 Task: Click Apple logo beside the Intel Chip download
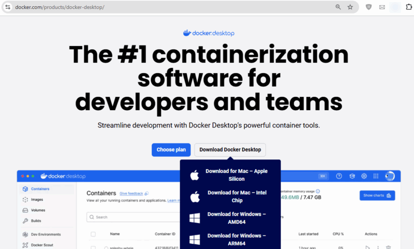(195, 197)
